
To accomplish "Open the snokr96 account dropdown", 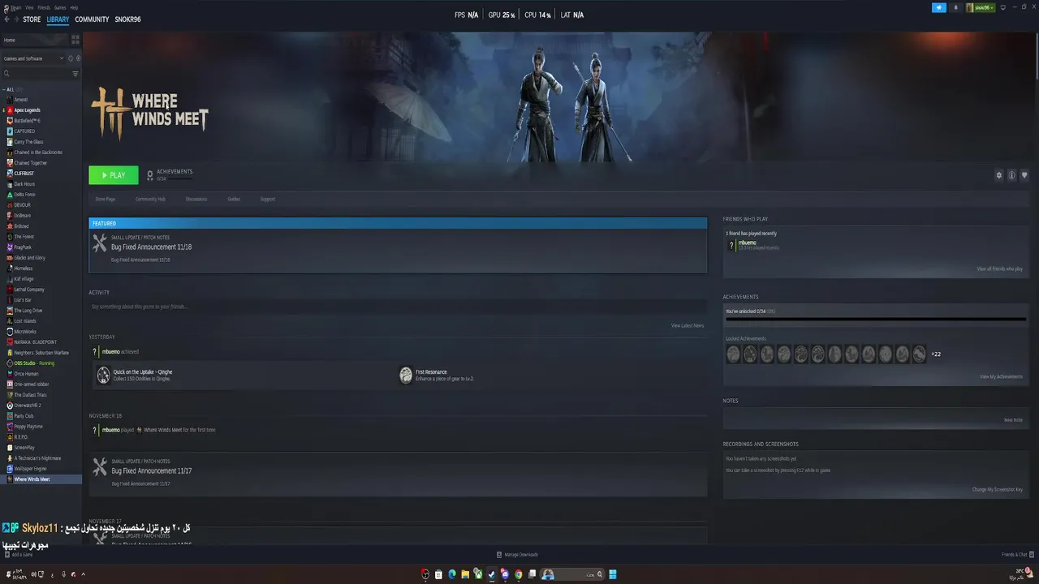I will (x=981, y=7).
